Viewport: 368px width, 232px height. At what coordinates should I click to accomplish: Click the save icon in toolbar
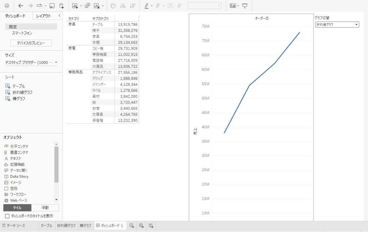52,6
